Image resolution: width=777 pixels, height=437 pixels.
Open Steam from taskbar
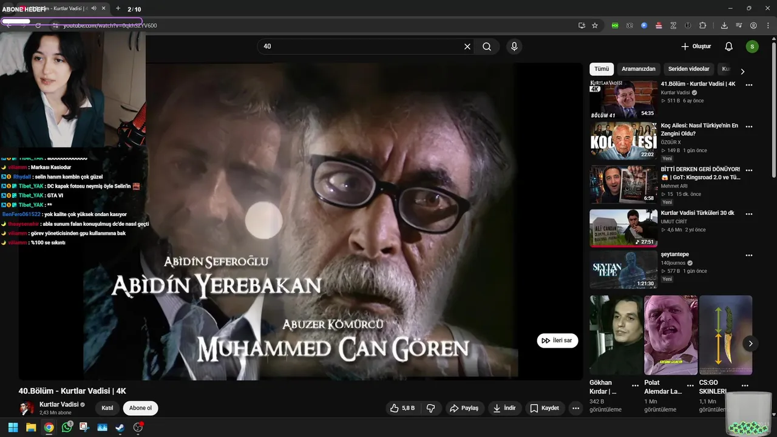pyautogui.click(x=120, y=427)
